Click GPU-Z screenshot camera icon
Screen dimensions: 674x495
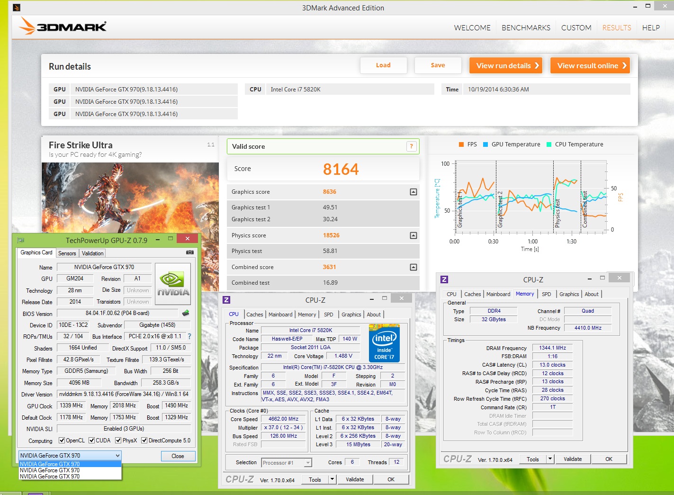190,252
